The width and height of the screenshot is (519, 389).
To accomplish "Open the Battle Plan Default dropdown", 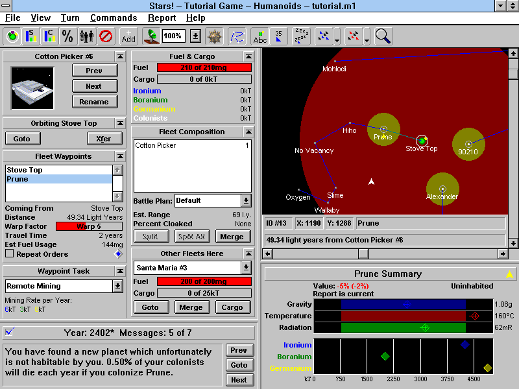I will pyautogui.click(x=246, y=200).
